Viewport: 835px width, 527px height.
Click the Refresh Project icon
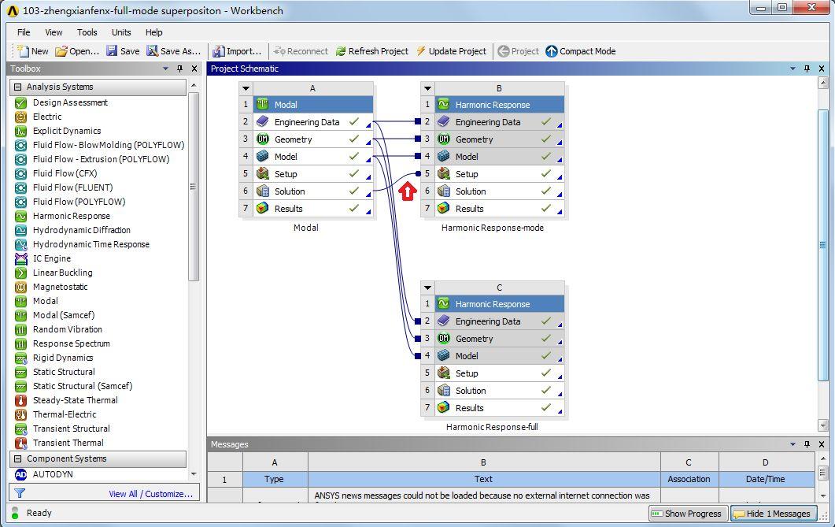pyautogui.click(x=340, y=51)
